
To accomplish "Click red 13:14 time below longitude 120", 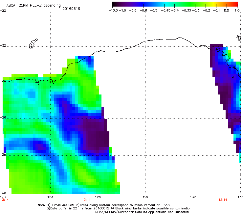I will pos(5,200).
